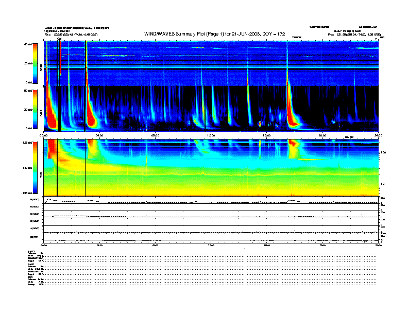Click the -140.00 value on TNR scale

coord(27,168)
